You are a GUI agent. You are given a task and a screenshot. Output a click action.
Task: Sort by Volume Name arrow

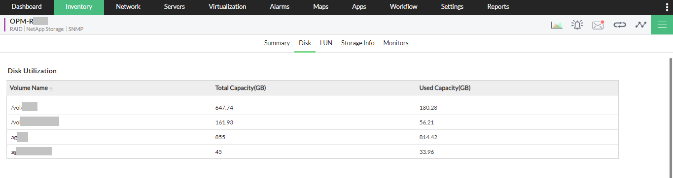[51, 89]
